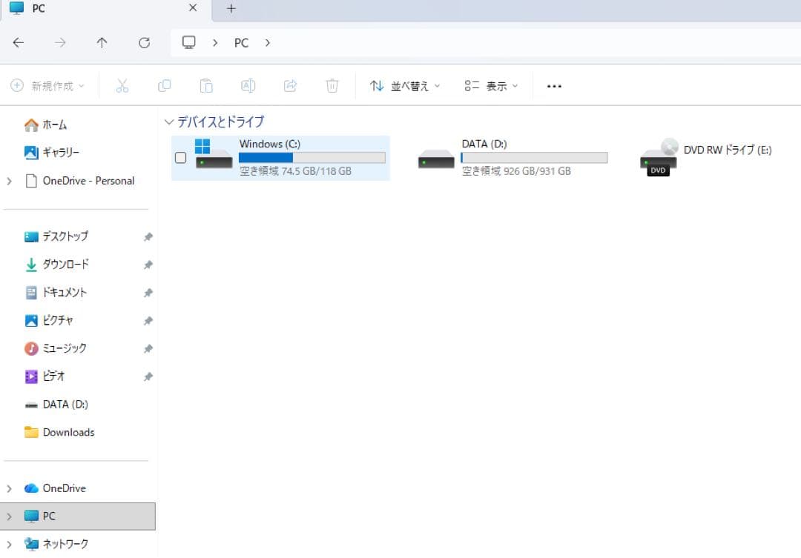Open a new tab with the plus button

tap(231, 9)
